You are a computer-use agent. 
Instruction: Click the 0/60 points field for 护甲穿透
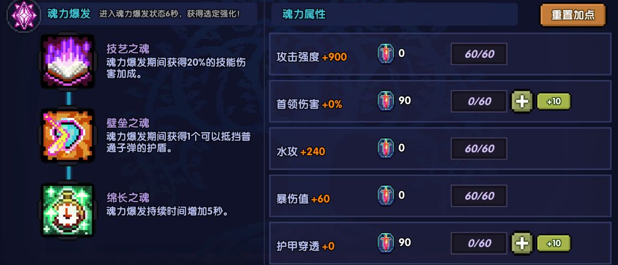(480, 243)
